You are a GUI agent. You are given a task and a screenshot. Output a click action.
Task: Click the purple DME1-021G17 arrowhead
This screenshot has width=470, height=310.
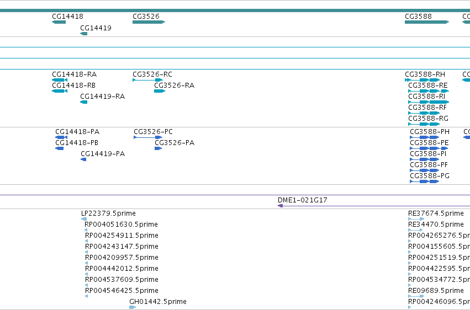click(x=280, y=206)
